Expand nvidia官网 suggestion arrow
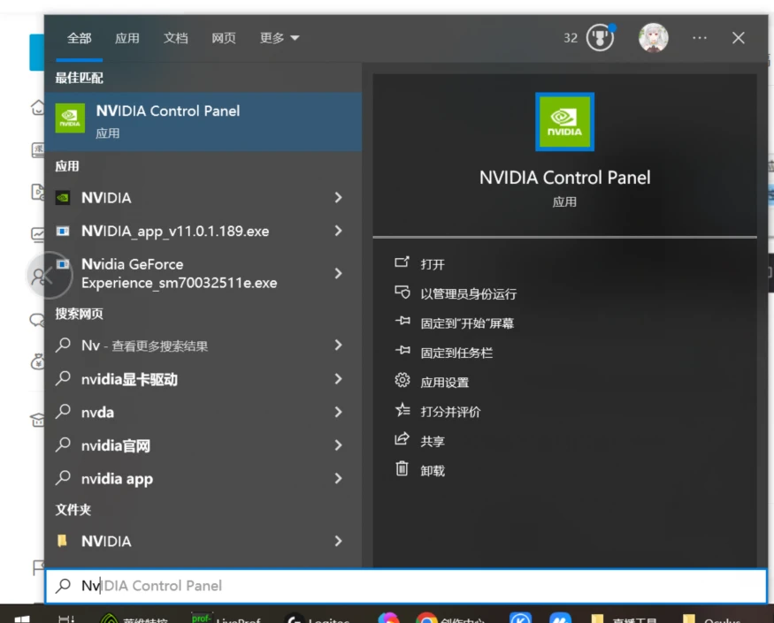This screenshot has width=774, height=623. (338, 445)
